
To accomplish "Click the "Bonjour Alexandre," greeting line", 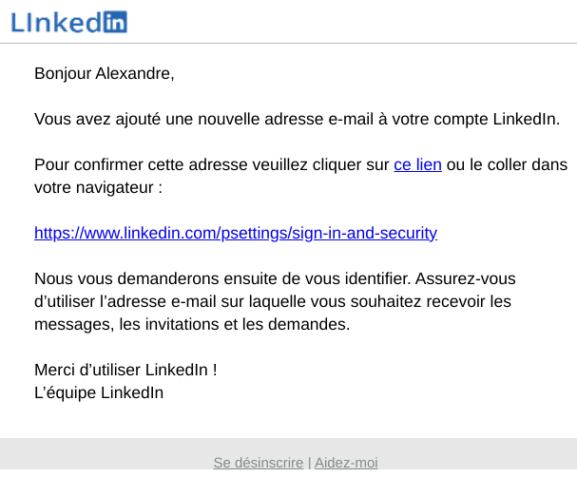I will (105, 73).
